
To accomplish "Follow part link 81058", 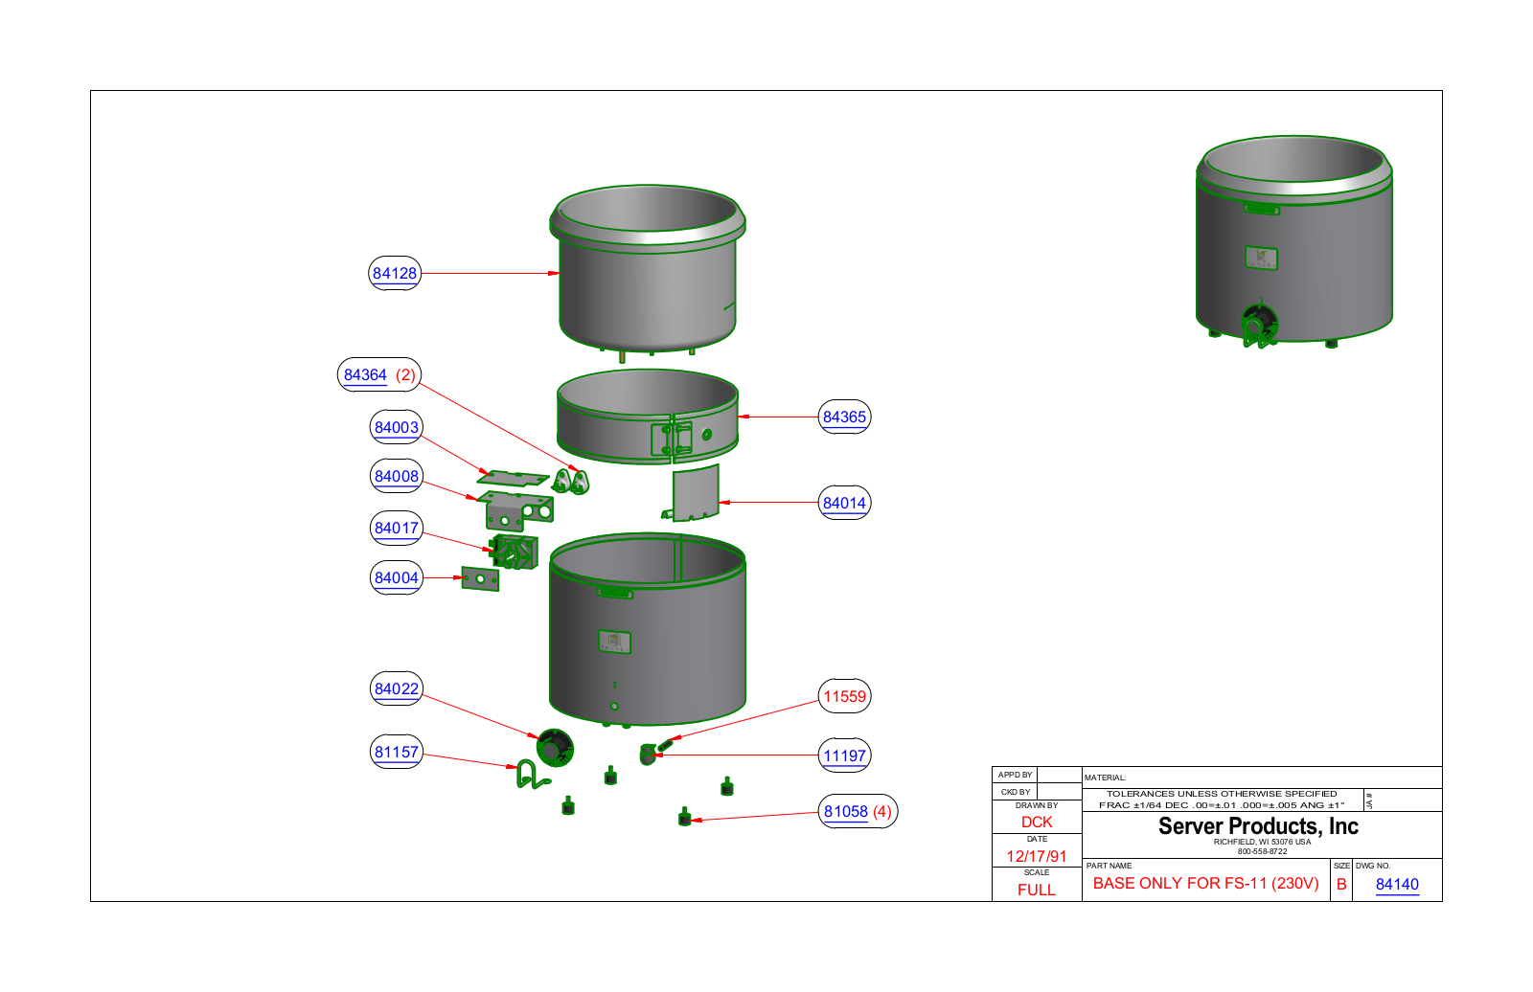I will 846,811.
